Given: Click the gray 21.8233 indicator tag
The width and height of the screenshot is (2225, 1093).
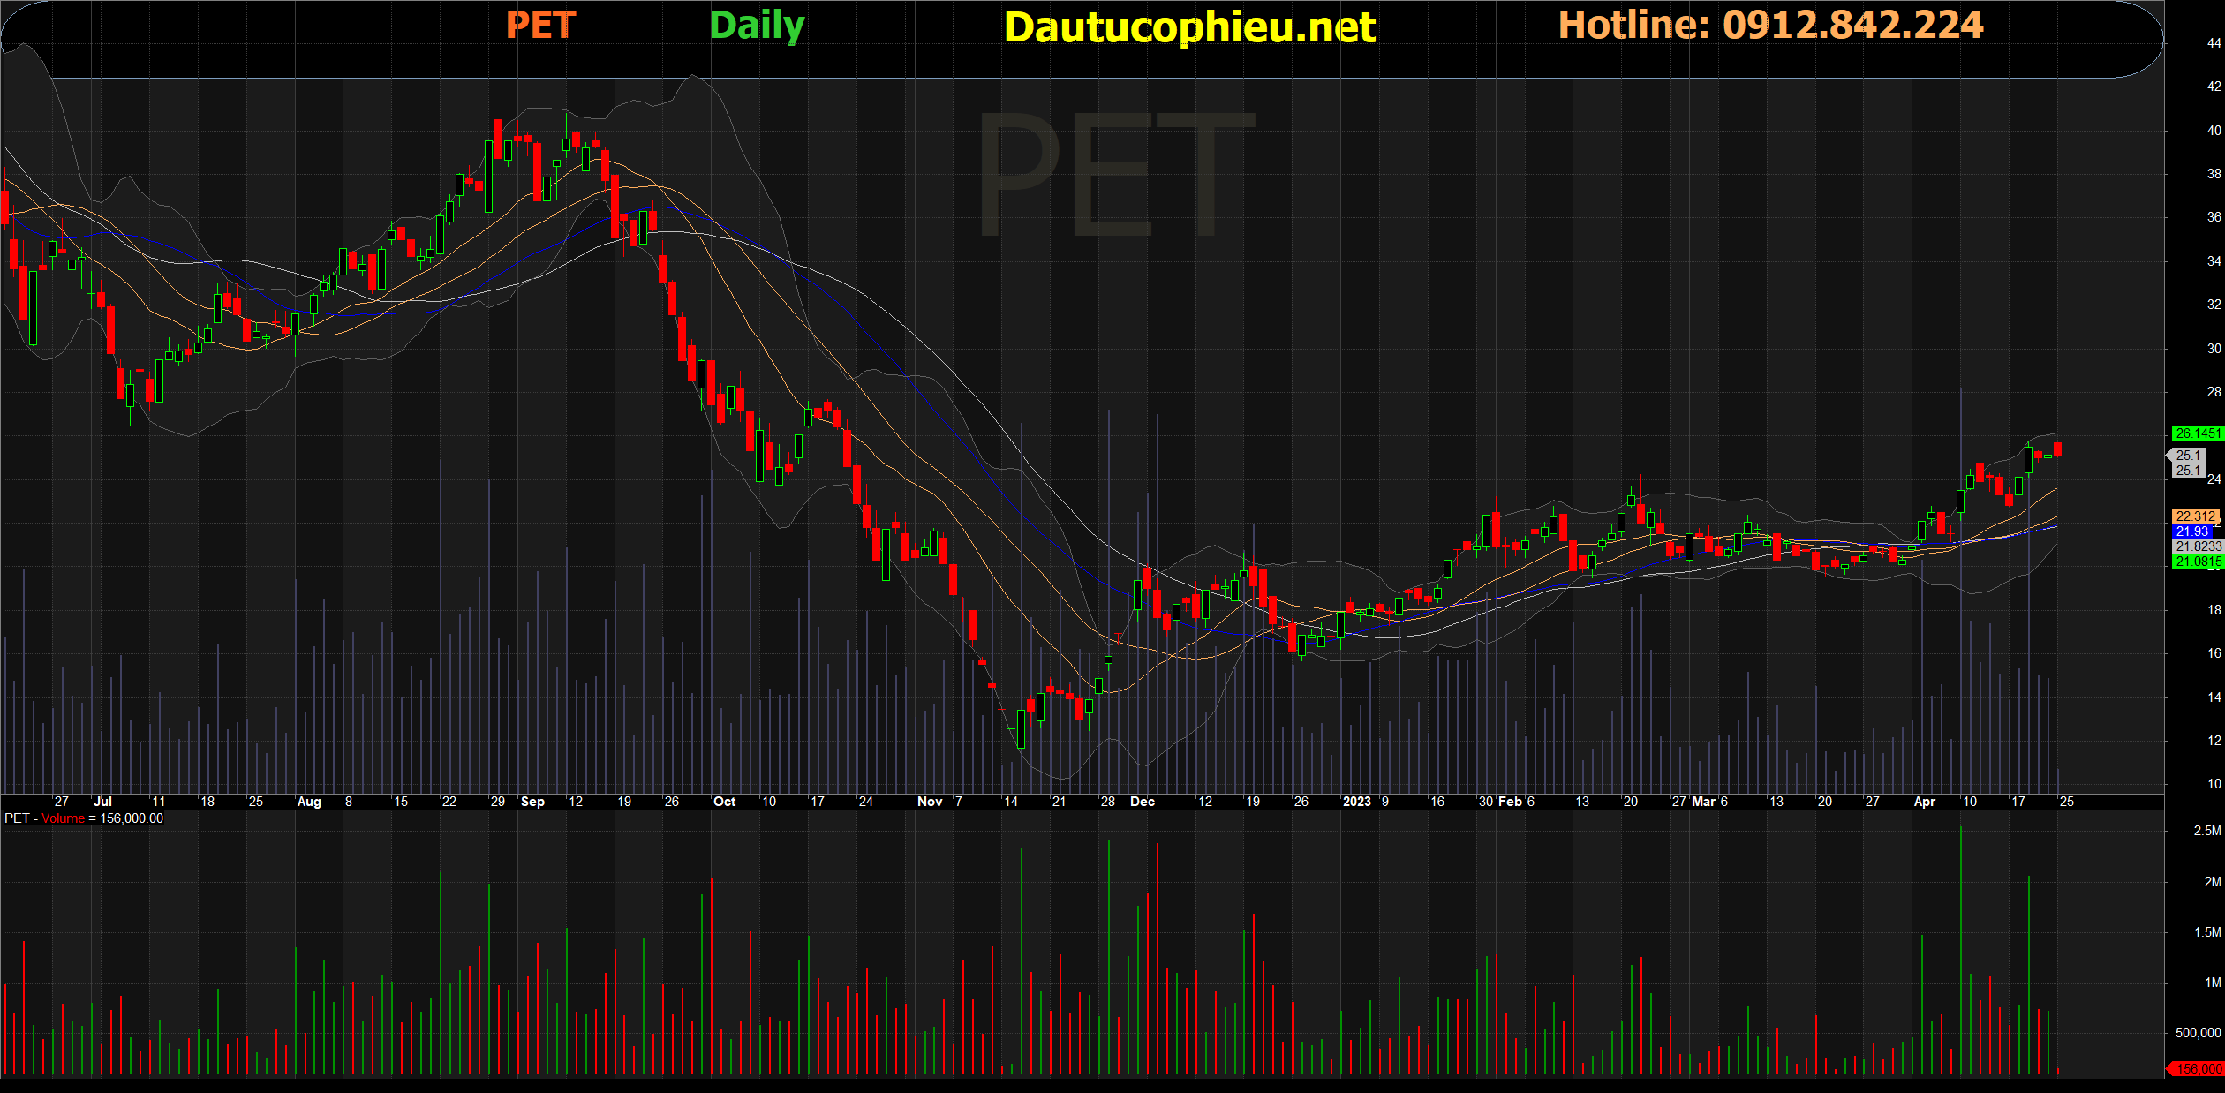Looking at the screenshot, I should click(2197, 546).
